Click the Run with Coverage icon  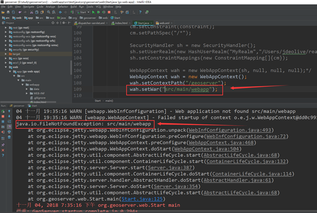coord(104,13)
